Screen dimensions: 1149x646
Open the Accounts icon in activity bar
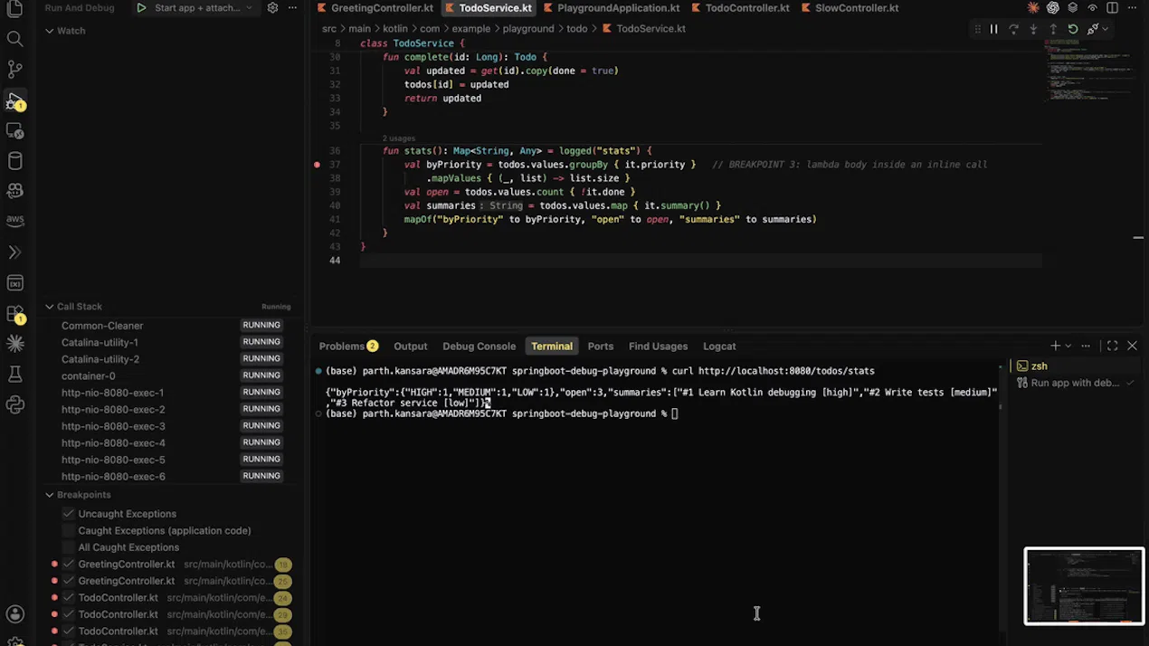point(14,614)
